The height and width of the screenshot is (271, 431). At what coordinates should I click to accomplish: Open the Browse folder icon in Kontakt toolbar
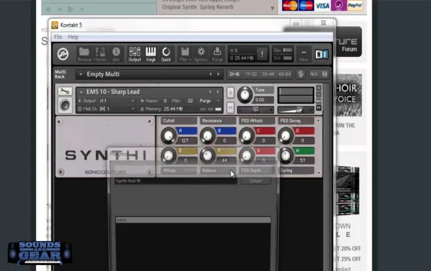pos(84,54)
